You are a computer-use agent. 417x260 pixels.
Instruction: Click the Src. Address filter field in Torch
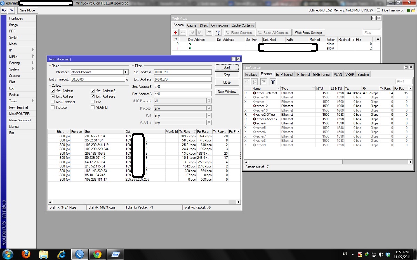coord(182,72)
